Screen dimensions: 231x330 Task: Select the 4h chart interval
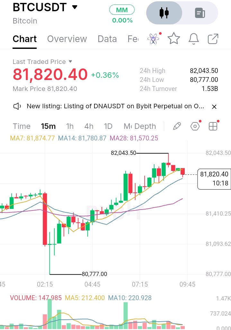tap(89, 126)
